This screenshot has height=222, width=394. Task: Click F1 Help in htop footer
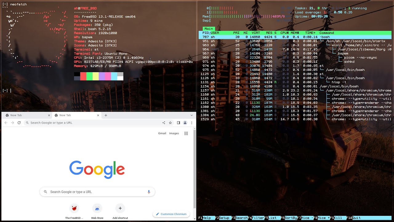coord(207,218)
